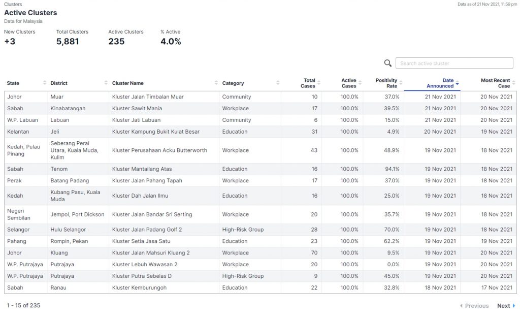The height and width of the screenshot is (318, 520).
Task: Toggle Date Announced descending sort arrow
Action: pos(458,83)
